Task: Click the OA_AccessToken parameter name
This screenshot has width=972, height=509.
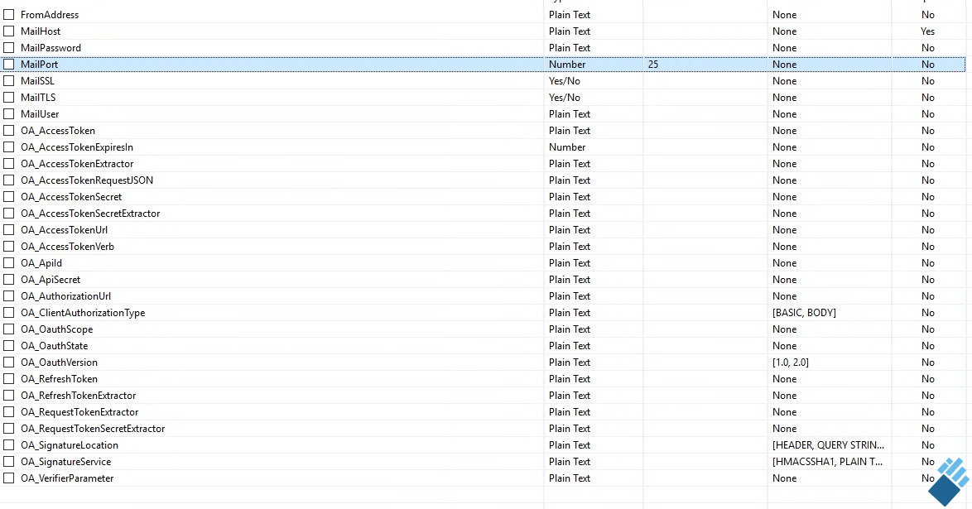Action: point(58,130)
